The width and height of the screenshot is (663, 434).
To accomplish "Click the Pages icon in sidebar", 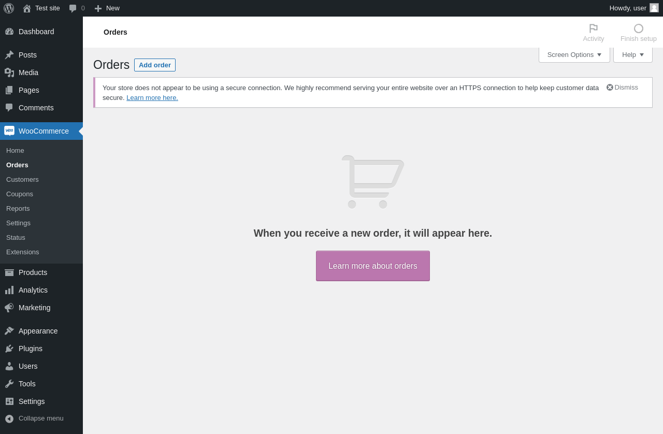I will (9, 90).
